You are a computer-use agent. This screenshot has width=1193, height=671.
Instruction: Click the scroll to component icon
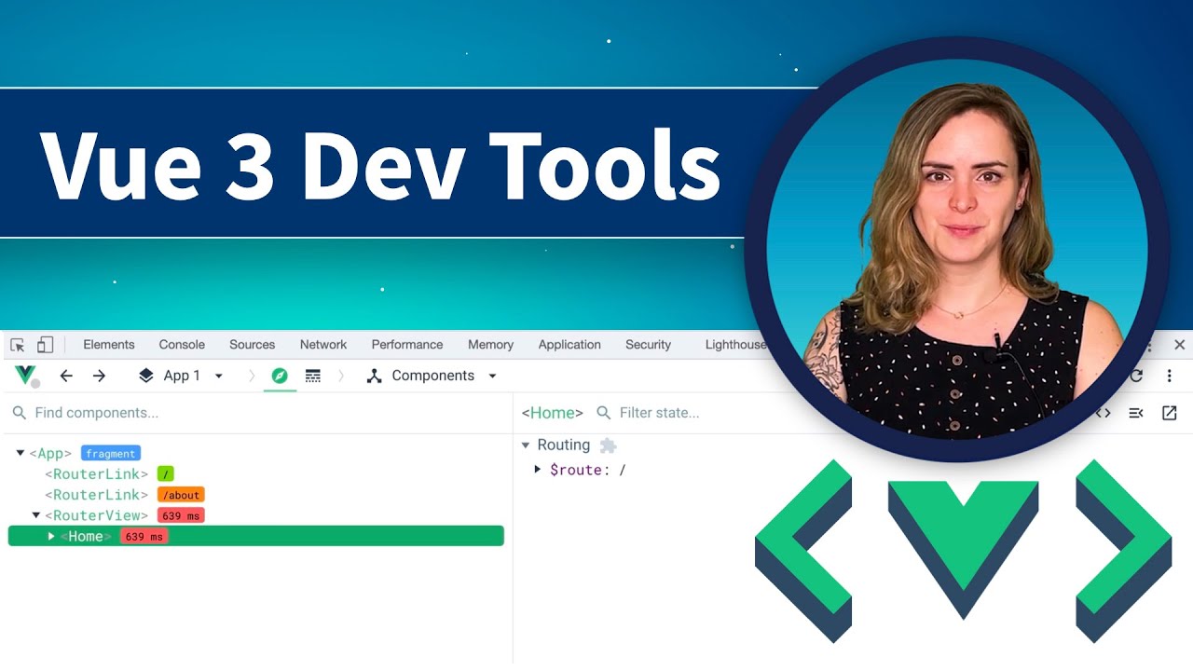click(x=1136, y=413)
